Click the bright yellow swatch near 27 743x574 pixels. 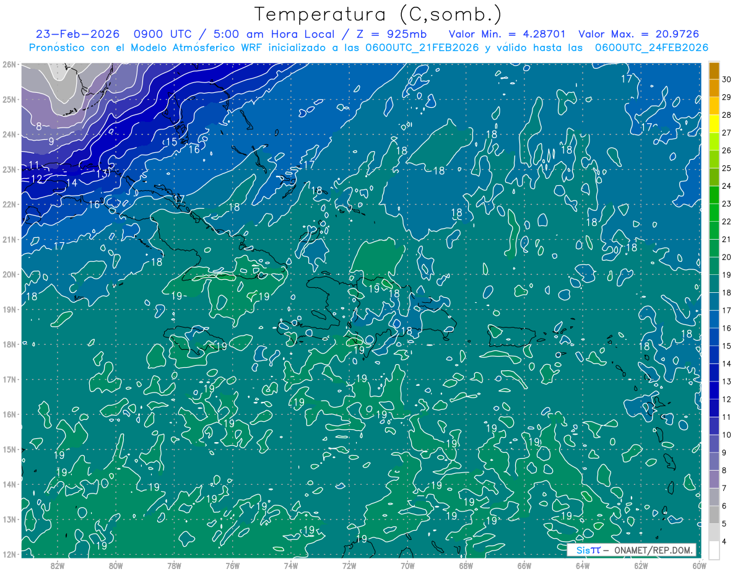(x=714, y=124)
